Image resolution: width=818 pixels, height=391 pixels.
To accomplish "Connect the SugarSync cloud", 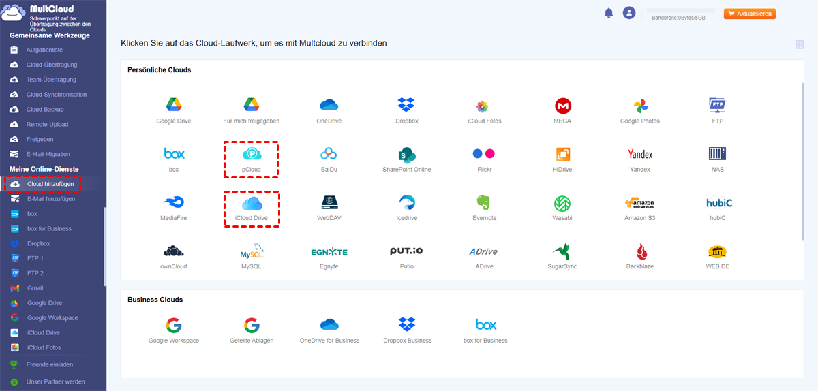I will (562, 256).
